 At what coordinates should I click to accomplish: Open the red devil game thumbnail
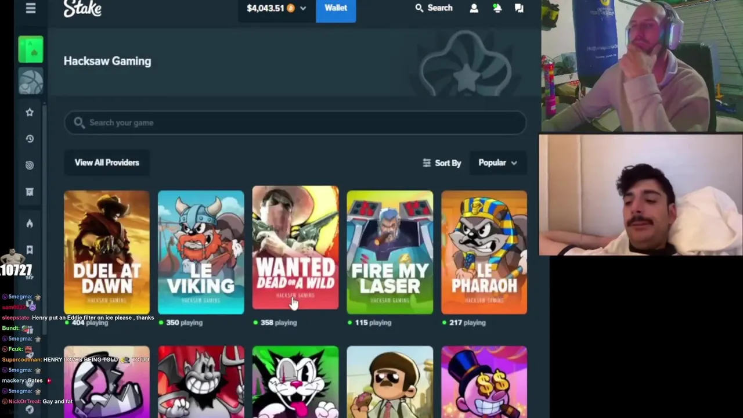point(201,382)
